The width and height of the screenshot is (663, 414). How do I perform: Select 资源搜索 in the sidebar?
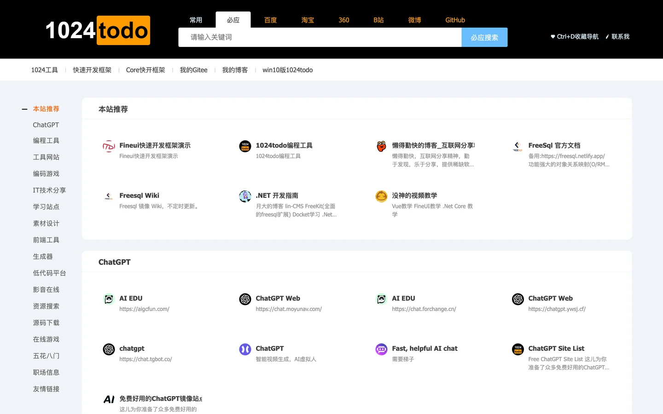[x=46, y=306]
